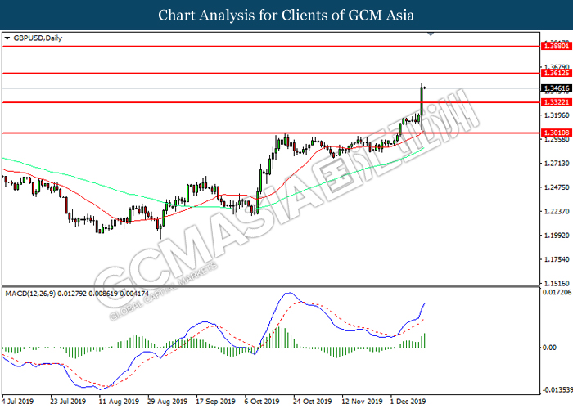Click the MACD zero level 0.00 label
573x409 pixels.
pos(549,348)
